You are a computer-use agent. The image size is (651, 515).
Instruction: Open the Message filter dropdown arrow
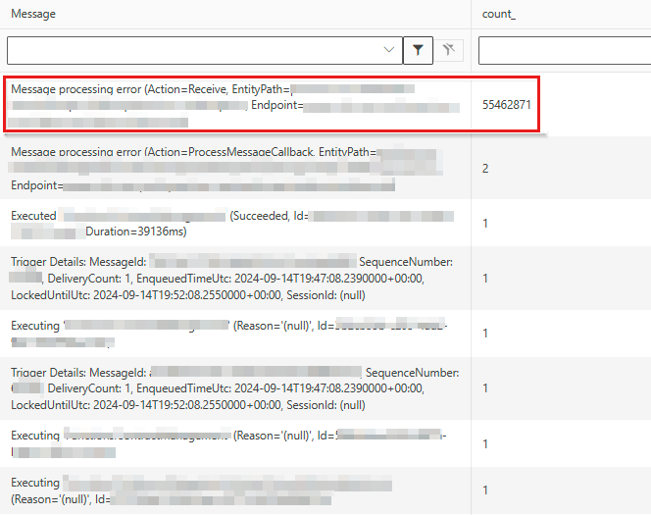point(389,50)
